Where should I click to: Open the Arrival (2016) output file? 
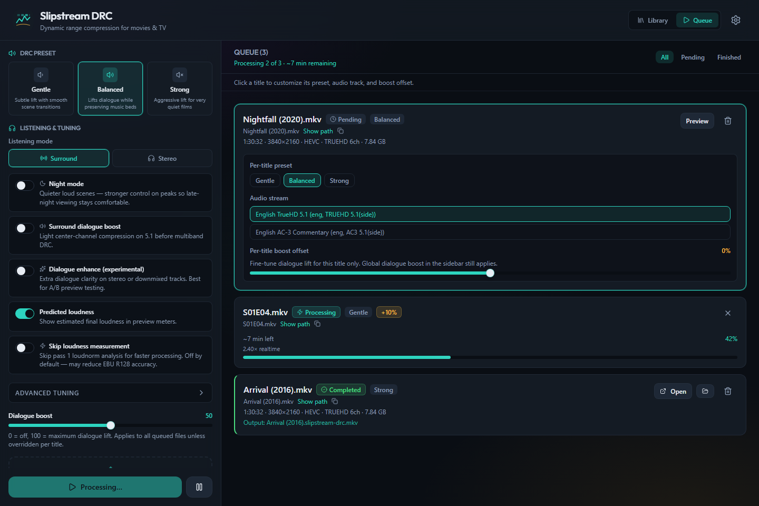point(673,391)
